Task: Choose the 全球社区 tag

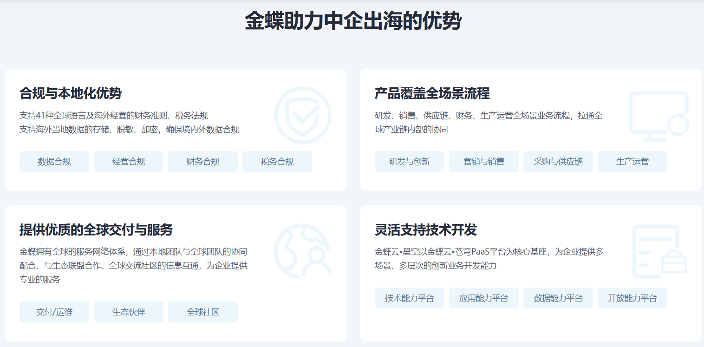Action: click(x=203, y=312)
